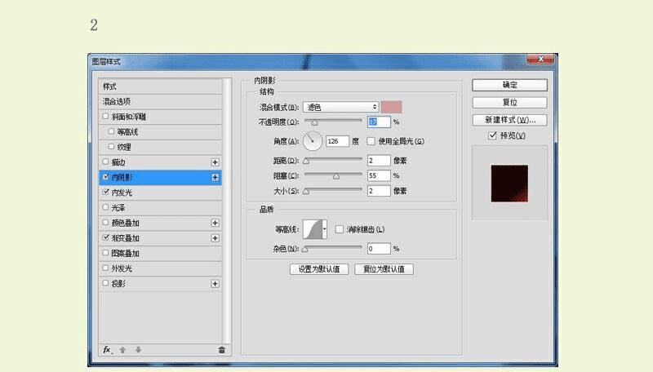Click the contour curve thumbnail
Image resolution: width=653 pixels, height=372 pixels.
coord(313,229)
